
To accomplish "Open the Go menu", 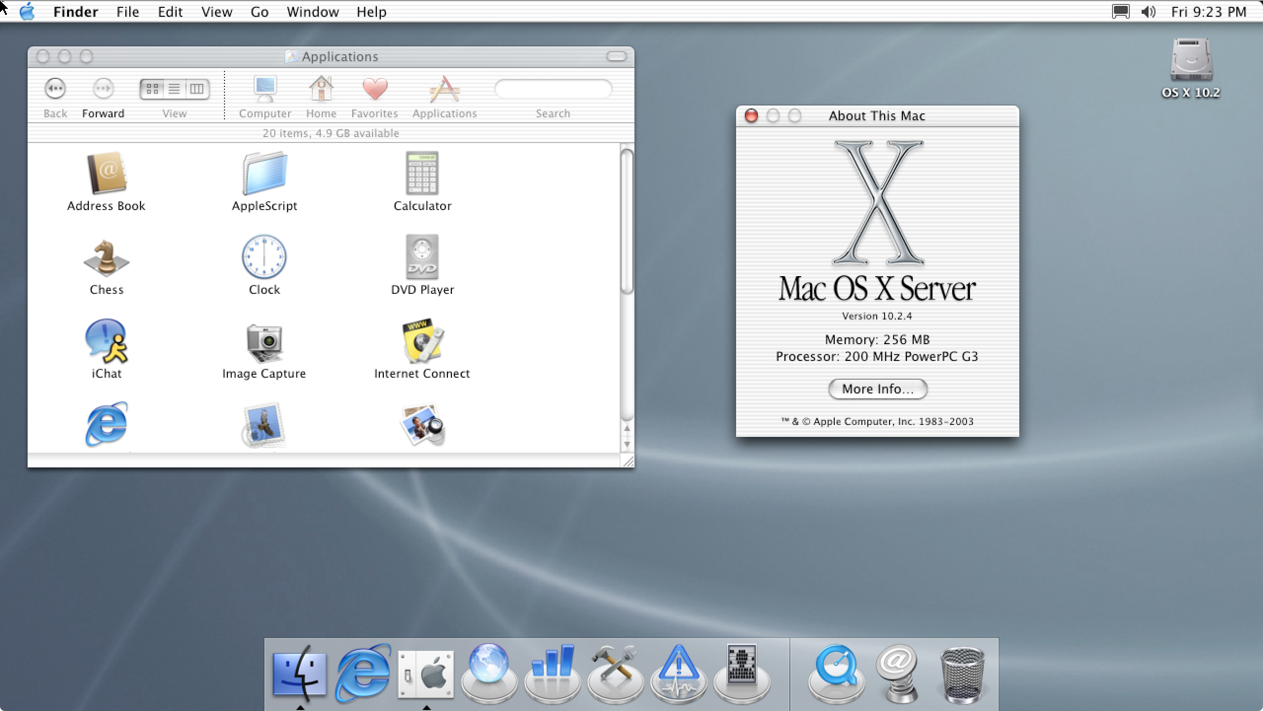I will 260,12.
